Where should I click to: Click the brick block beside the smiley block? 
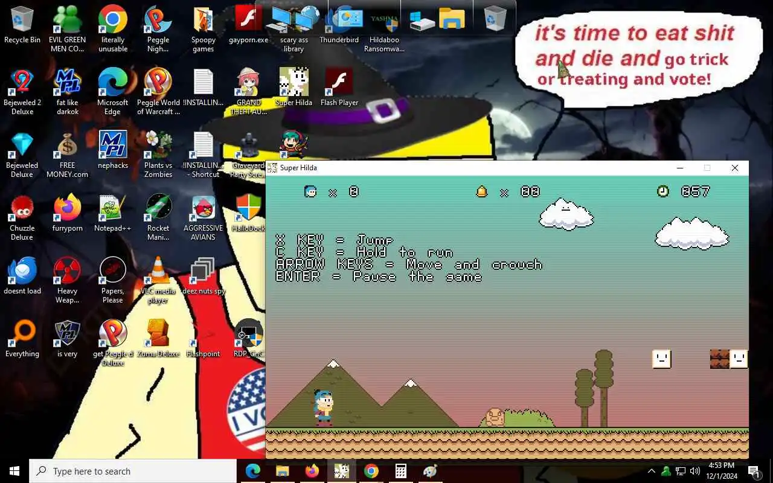coord(719,359)
